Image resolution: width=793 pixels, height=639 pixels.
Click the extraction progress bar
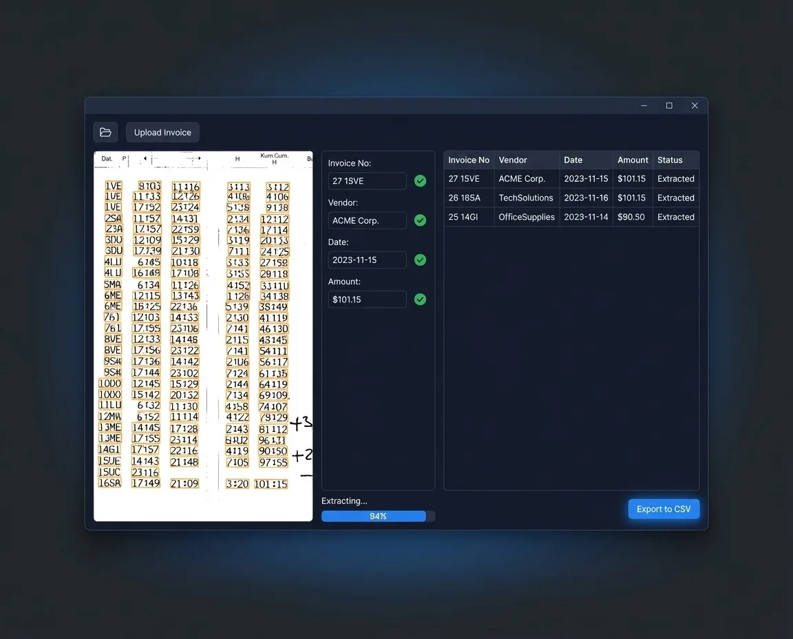click(x=378, y=516)
